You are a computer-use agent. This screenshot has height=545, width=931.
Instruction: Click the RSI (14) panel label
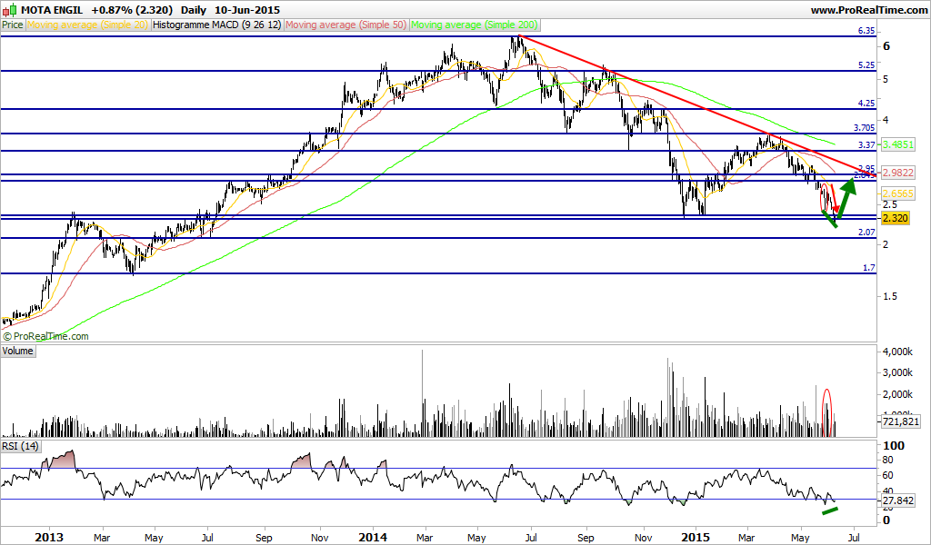pyautogui.click(x=20, y=446)
